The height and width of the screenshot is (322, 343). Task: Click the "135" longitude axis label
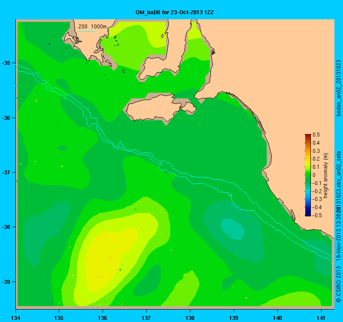point(59,318)
